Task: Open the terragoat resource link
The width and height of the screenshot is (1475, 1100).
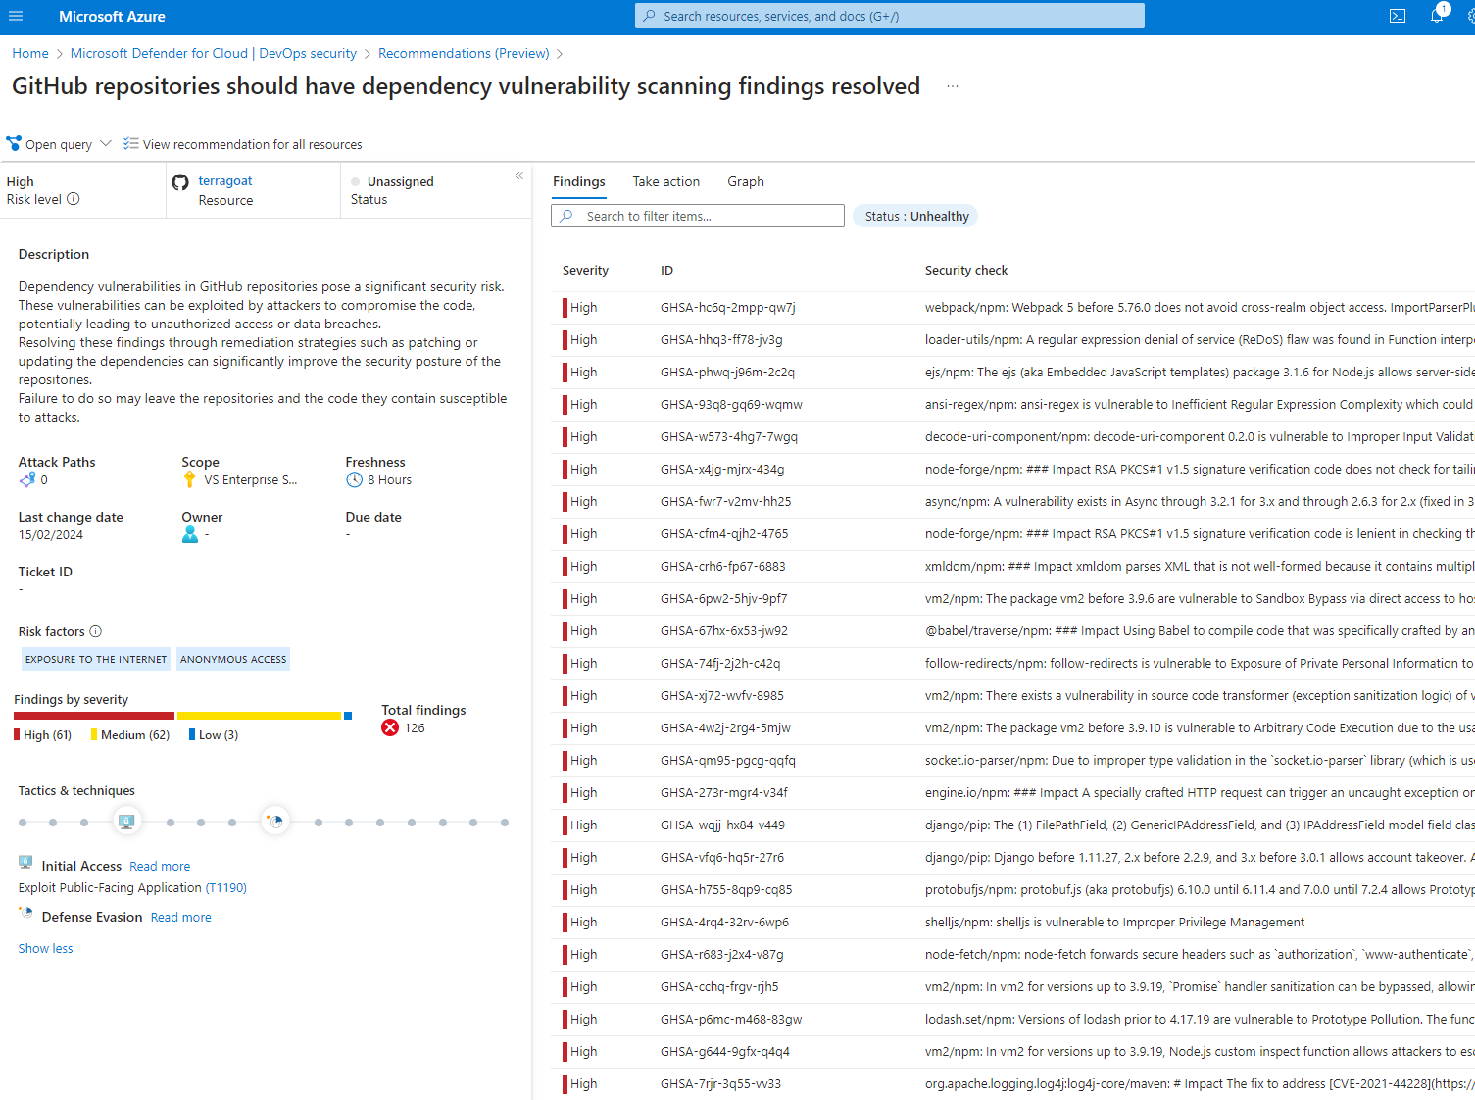Action: click(225, 181)
